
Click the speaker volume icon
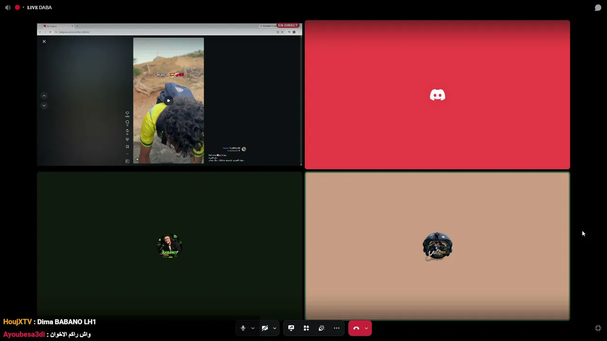pyautogui.click(x=8, y=8)
